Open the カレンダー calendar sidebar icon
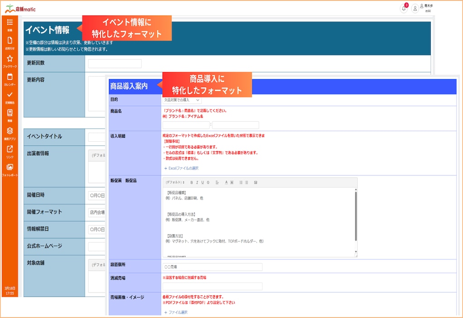The width and height of the screenshot is (463, 318). pos(10,78)
